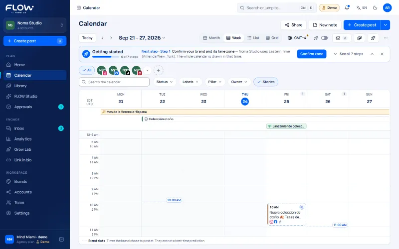This screenshot has width=399, height=249.
Task: Go to next week
Action: point(111,38)
